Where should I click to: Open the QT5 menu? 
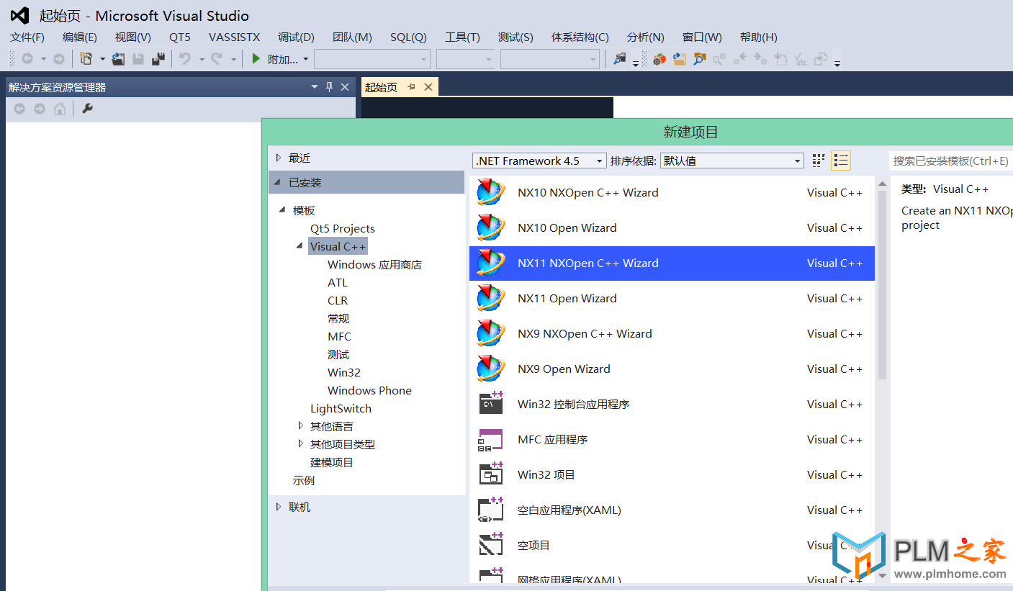(x=180, y=37)
